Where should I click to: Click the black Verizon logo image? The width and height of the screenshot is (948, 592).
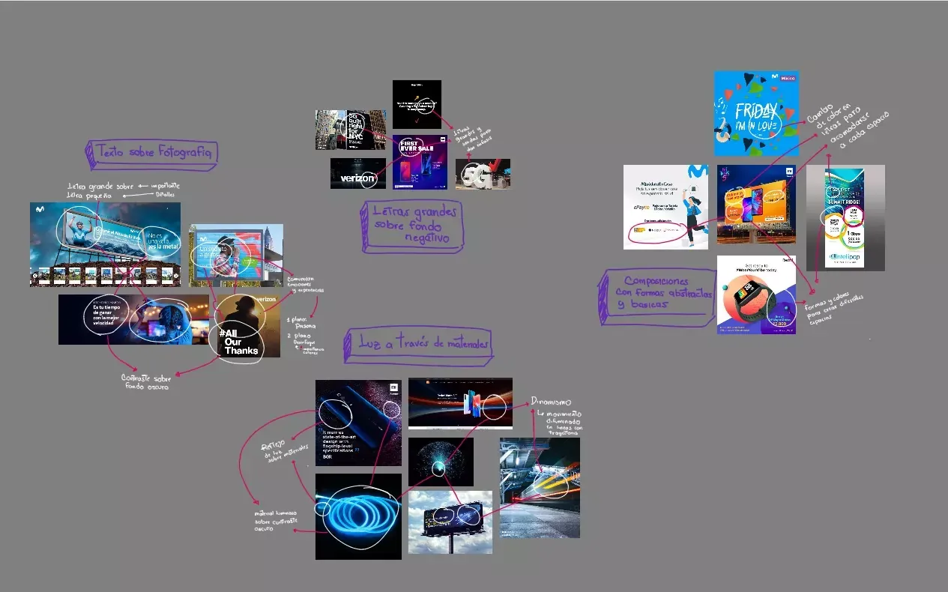[x=358, y=173]
